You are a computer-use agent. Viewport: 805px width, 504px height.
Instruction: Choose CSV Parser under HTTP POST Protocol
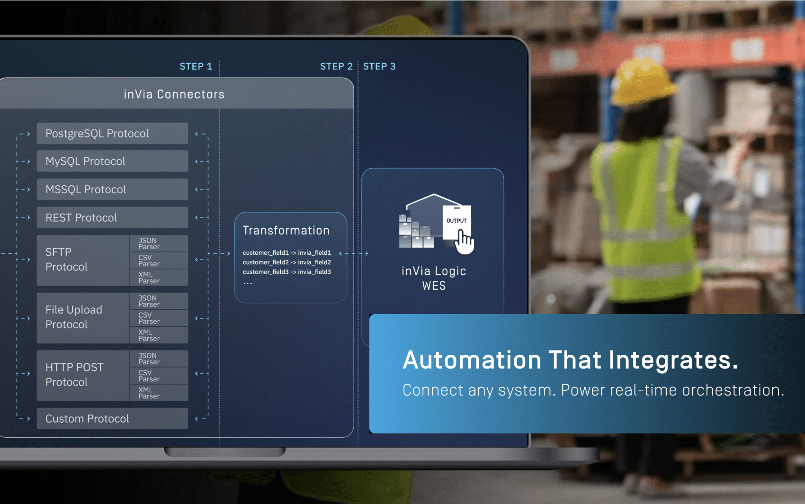[x=159, y=376]
